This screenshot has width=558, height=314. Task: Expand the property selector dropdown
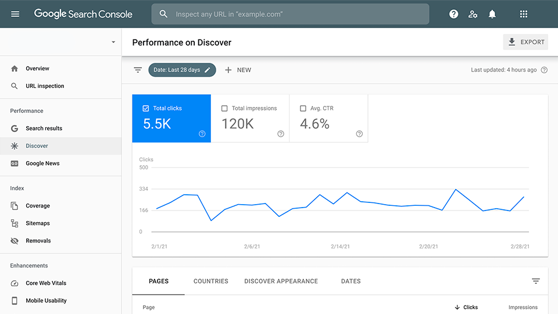coord(113,42)
